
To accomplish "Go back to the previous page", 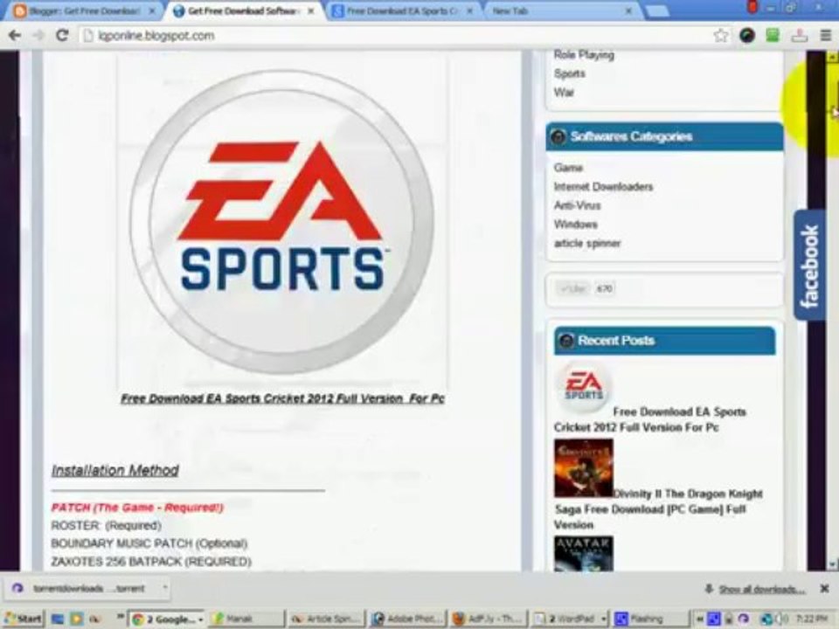I will [x=15, y=35].
